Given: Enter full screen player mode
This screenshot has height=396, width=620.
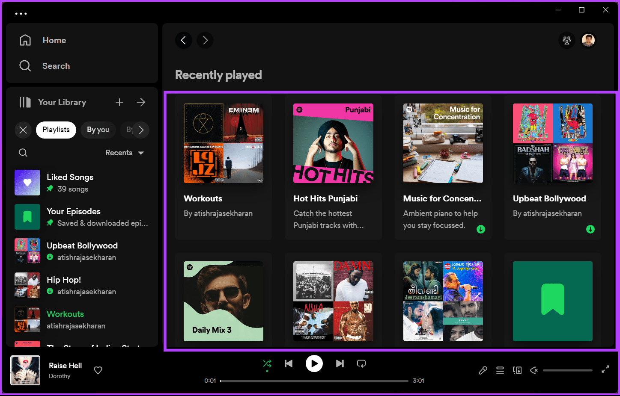Looking at the screenshot, I should 605,369.
